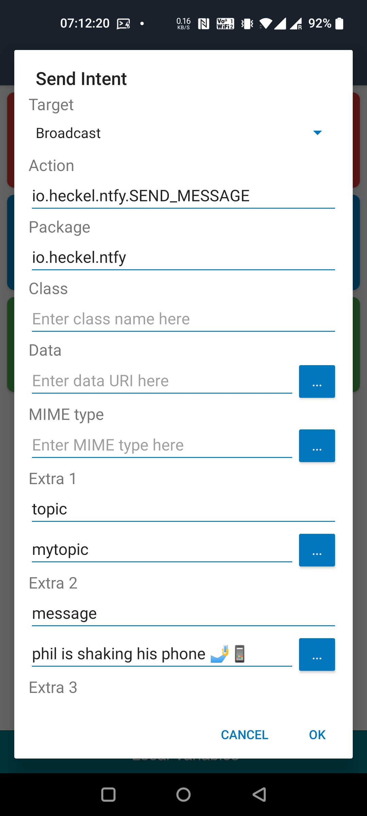The height and width of the screenshot is (816, 367).
Task: Tap the battery icon in status bar
Action: (339, 23)
